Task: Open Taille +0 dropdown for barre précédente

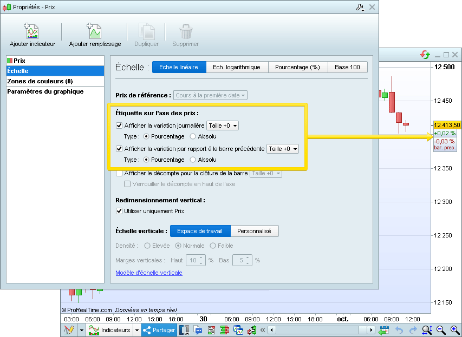Action: coord(283,149)
